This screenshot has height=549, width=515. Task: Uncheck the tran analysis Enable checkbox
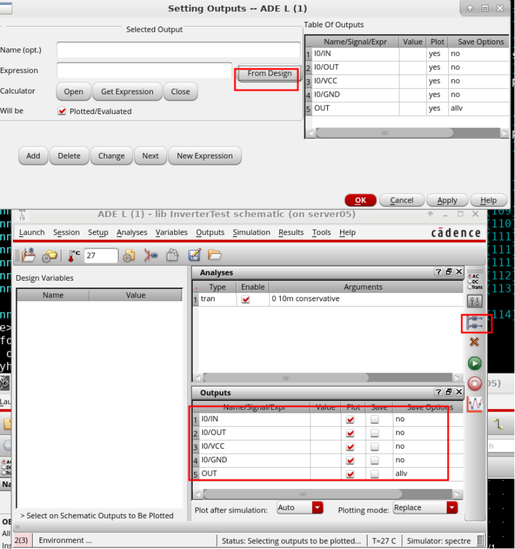[x=246, y=299]
